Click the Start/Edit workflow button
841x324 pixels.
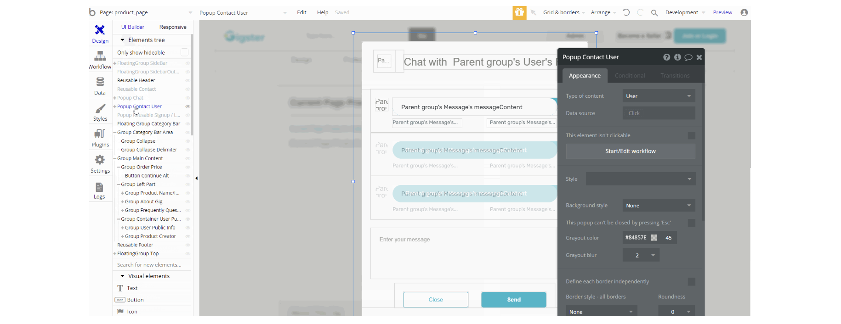click(x=630, y=151)
